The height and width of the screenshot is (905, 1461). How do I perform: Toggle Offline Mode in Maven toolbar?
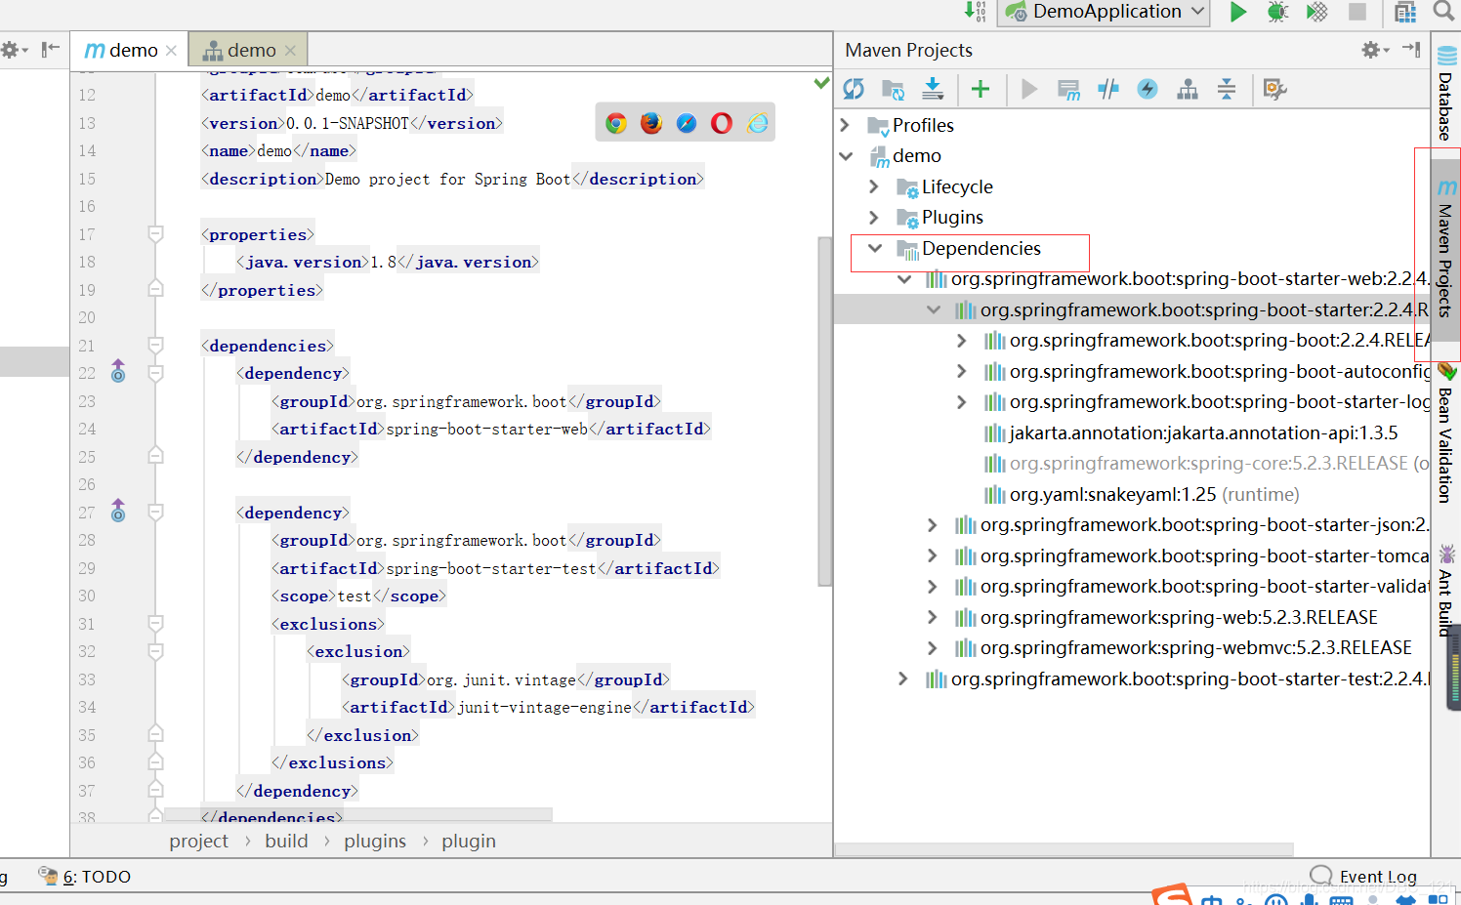pos(1108,89)
